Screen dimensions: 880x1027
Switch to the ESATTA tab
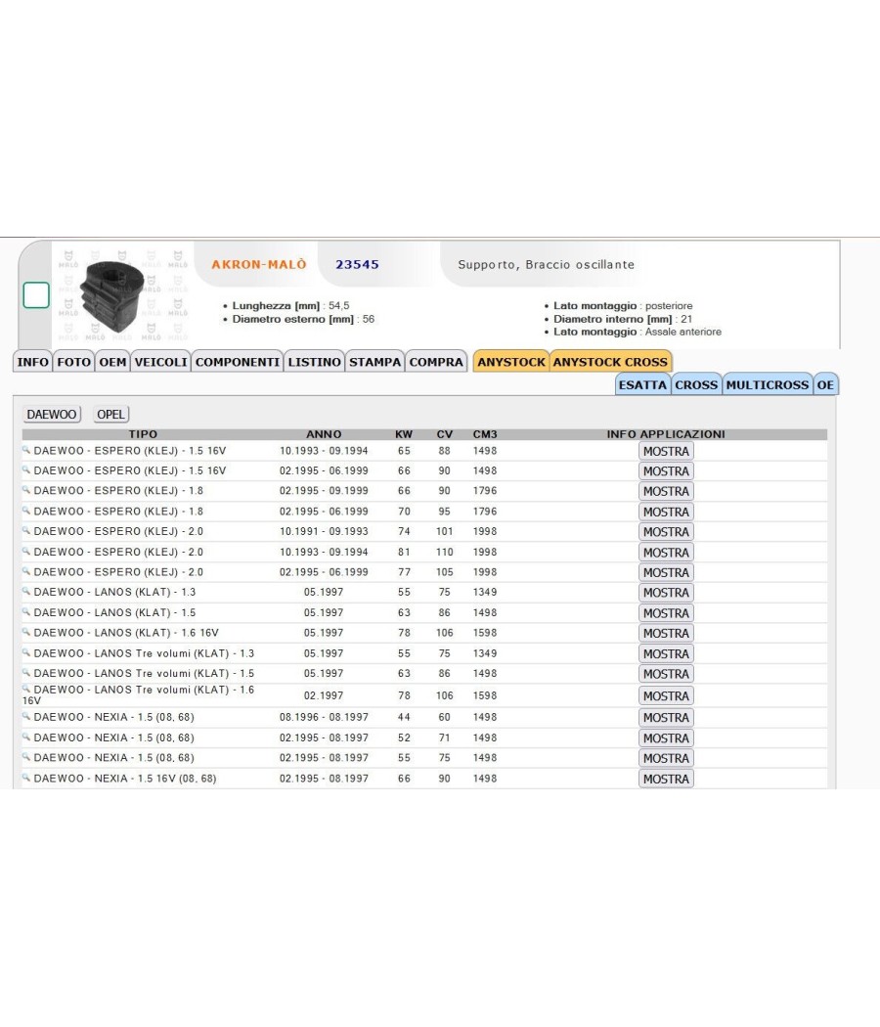click(642, 384)
